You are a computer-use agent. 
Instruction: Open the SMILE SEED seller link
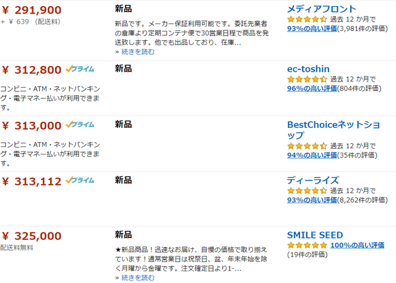(x=315, y=235)
